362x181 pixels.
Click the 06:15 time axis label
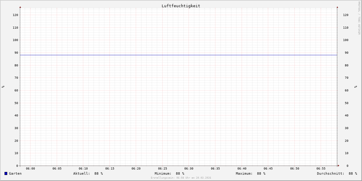[x=110, y=169]
